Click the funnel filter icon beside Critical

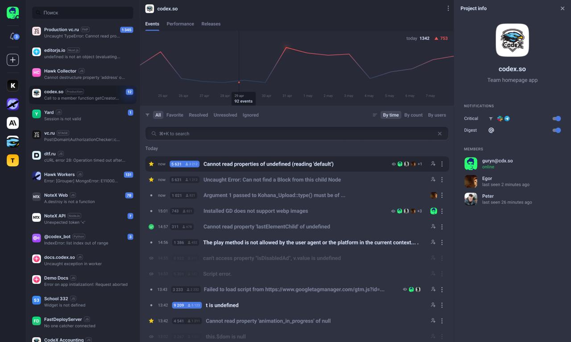click(491, 118)
